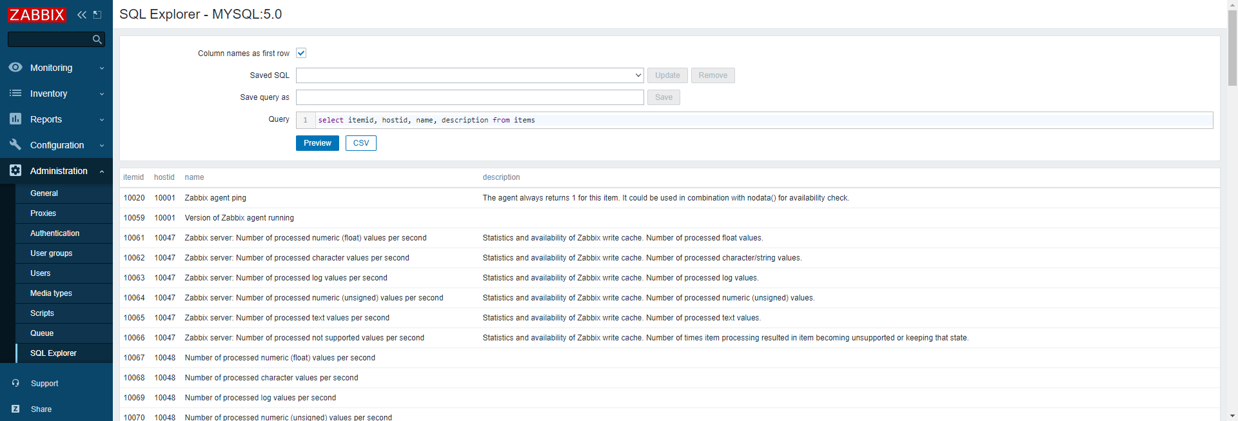Collapse sidebar with double-chevron icon
Screen dimensions: 1238x421
click(x=82, y=14)
